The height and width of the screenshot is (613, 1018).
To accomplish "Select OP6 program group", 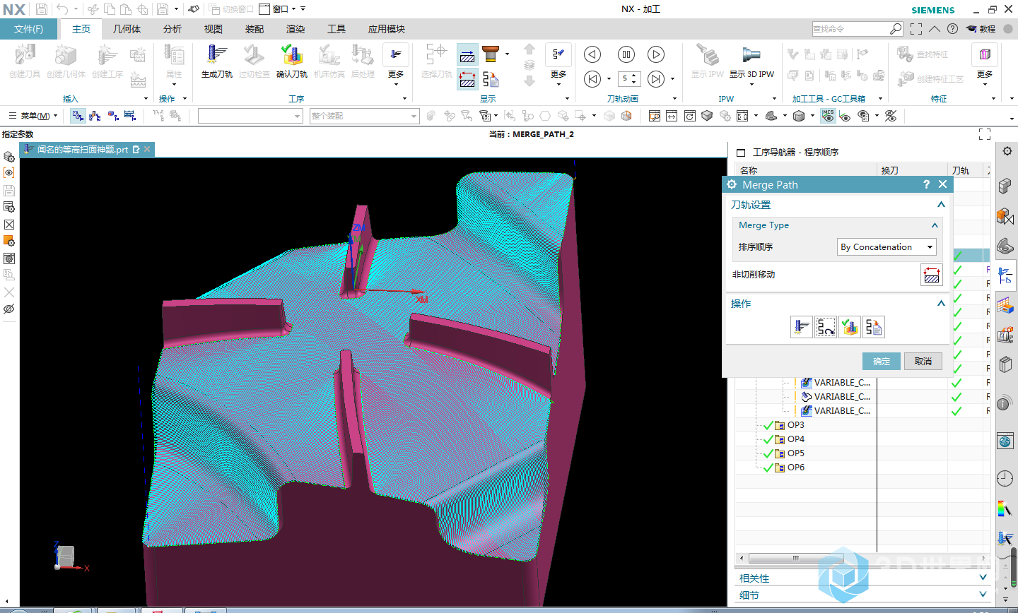I will coord(795,468).
